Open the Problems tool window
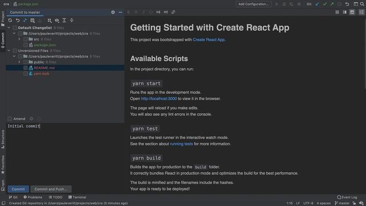Viewport: 366px width, 206px height. tap(33, 197)
